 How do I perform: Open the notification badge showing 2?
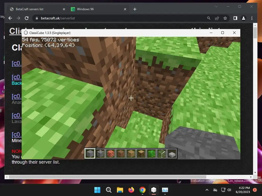pos(255,190)
